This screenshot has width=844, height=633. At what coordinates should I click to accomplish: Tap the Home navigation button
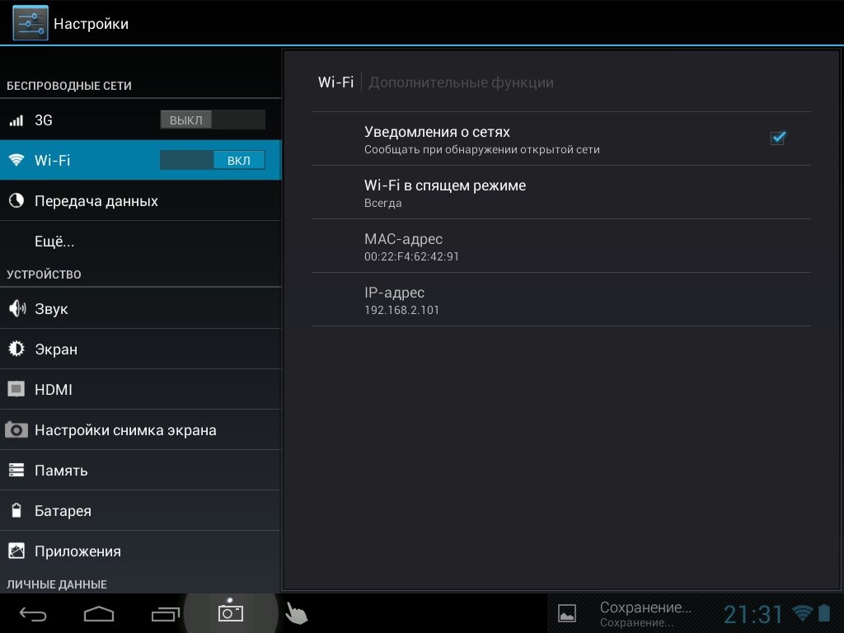[x=99, y=613]
